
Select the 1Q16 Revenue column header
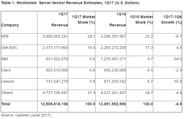(x=118, y=20)
